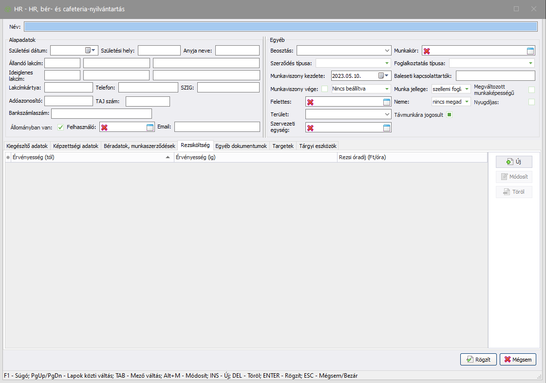546x383 pixels.
Task: Enable the Munkaviszony vége checkbox
Action: tap(324, 89)
